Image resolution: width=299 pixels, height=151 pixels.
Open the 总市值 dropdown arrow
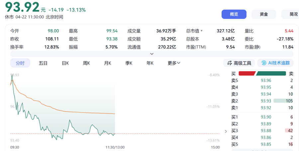(x=201, y=31)
